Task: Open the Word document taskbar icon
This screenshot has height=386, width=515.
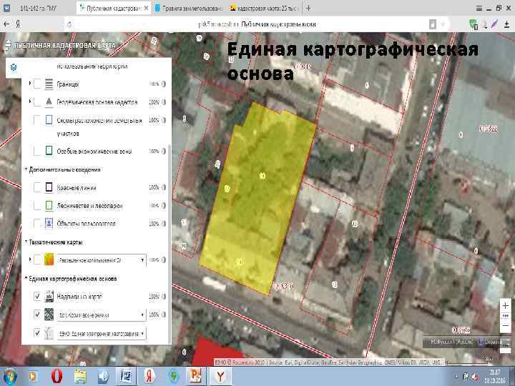Action: click(x=125, y=377)
